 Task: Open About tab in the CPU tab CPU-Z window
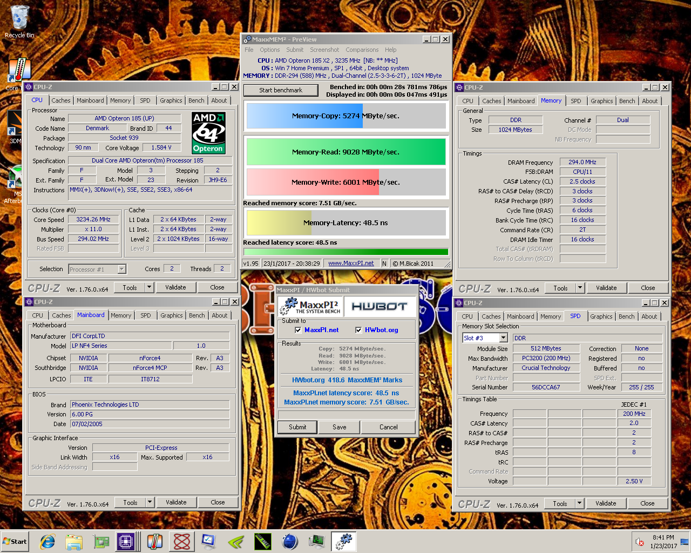[x=219, y=100]
